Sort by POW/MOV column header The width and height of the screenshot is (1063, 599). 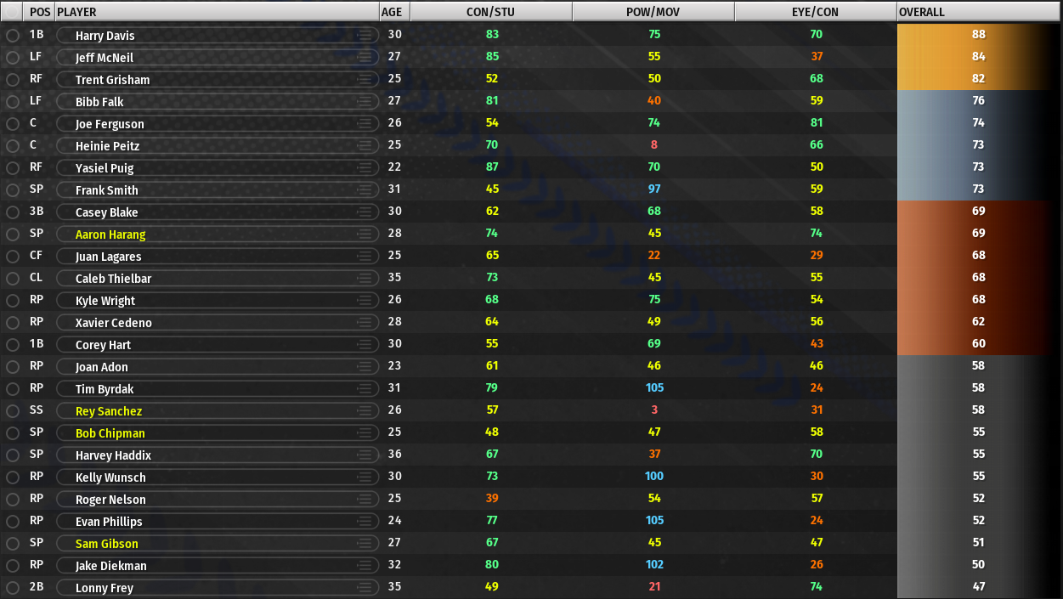(x=653, y=12)
